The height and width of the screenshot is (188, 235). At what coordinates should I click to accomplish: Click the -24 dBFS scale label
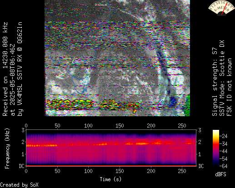click(x=224, y=136)
